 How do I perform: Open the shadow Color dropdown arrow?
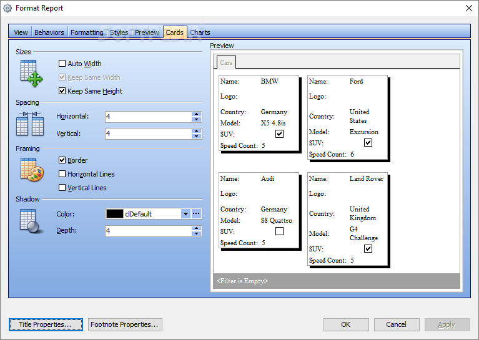pos(185,214)
